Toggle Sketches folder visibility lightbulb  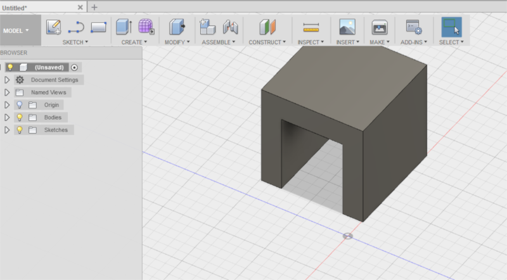[x=20, y=130]
